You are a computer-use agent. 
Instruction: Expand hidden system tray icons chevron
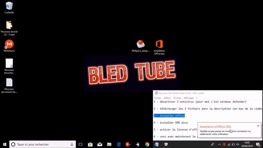coord(219,144)
